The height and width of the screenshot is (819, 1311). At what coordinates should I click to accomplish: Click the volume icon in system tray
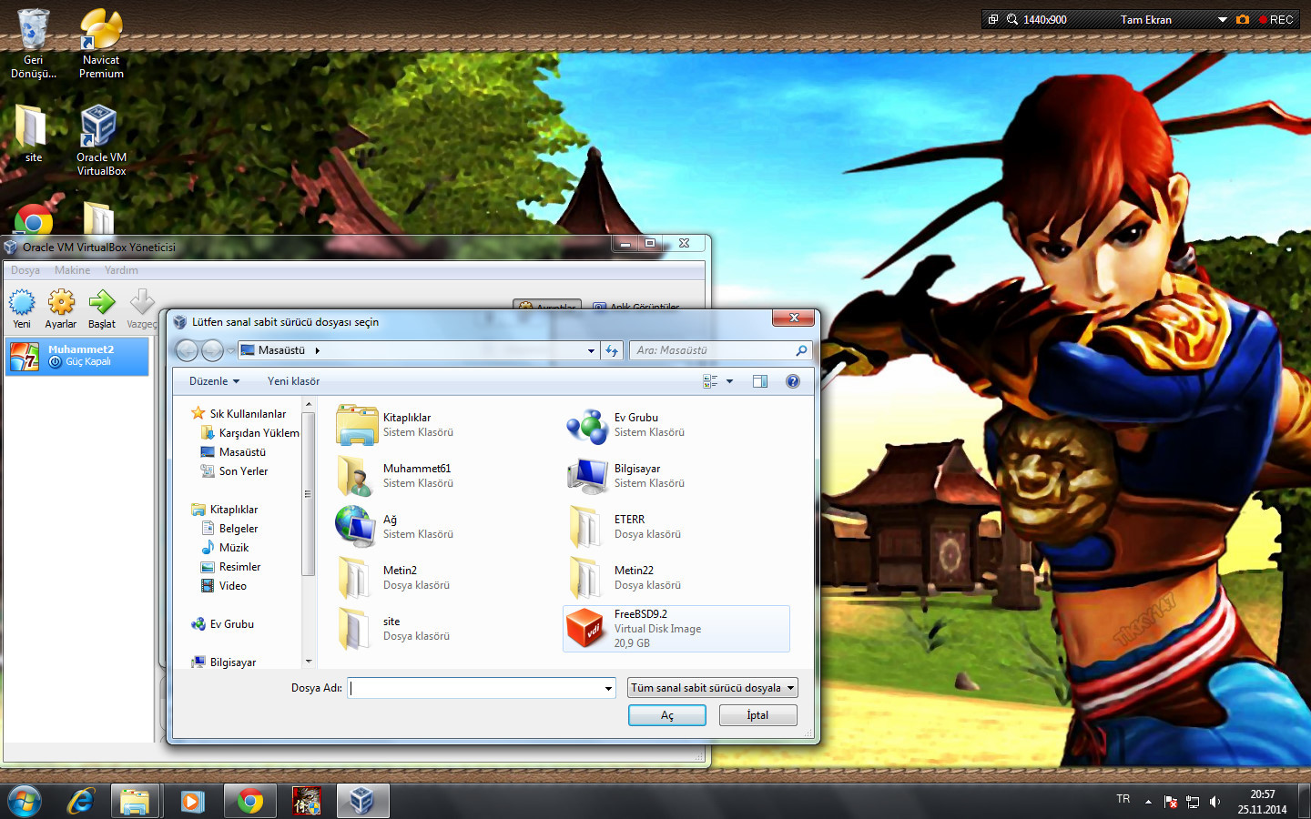[1214, 802]
